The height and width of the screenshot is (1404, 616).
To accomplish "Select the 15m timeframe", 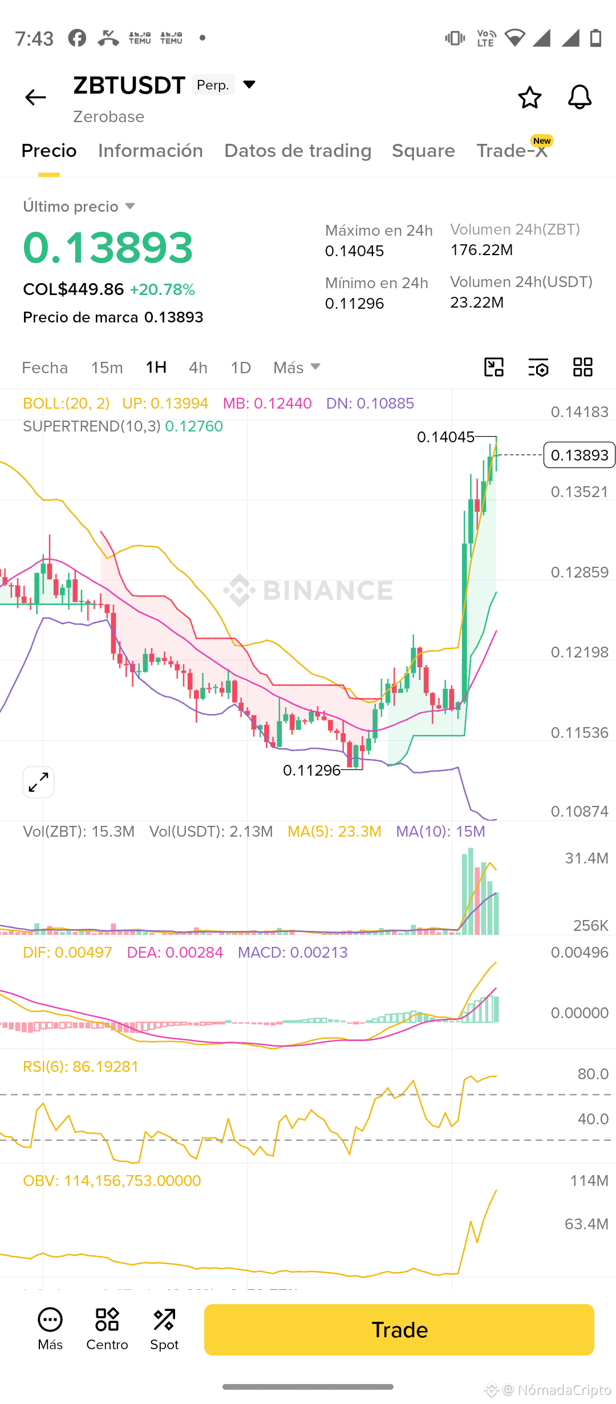I will click(107, 368).
